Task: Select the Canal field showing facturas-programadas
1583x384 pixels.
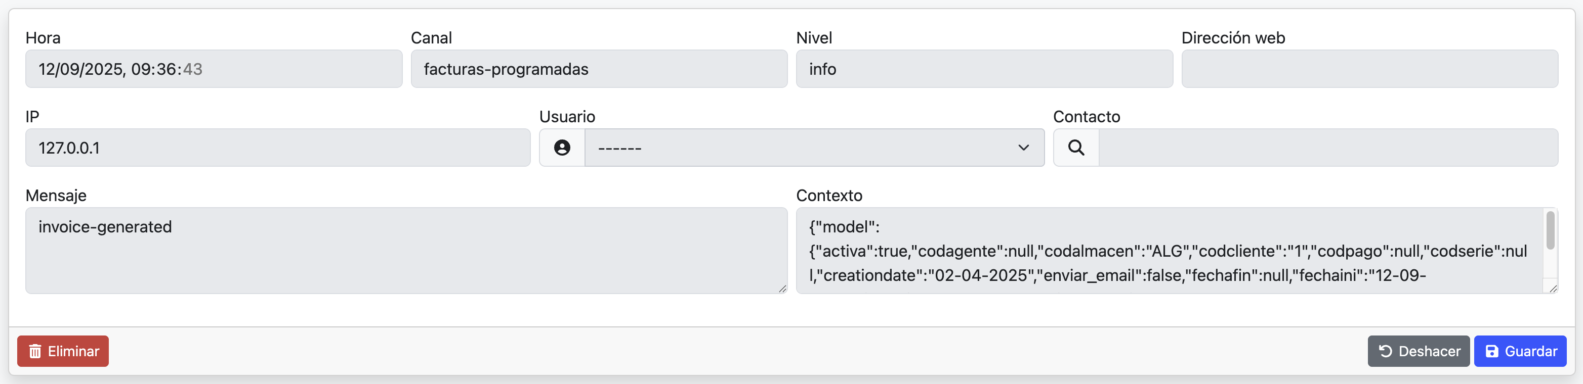Action: point(599,69)
